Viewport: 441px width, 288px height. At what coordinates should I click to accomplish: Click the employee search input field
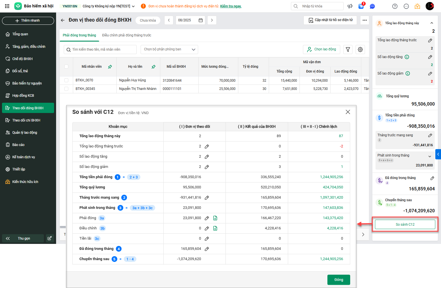point(100,50)
